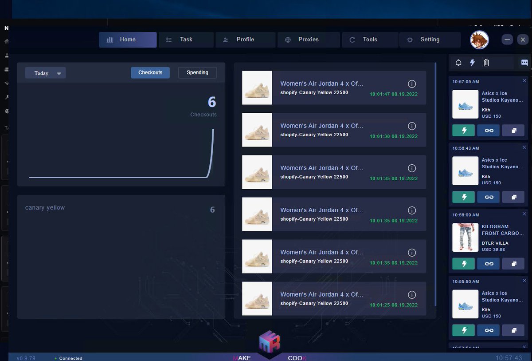
Task: Quick task the 10:57:05 AM Asics item
Action: [x=464, y=131]
